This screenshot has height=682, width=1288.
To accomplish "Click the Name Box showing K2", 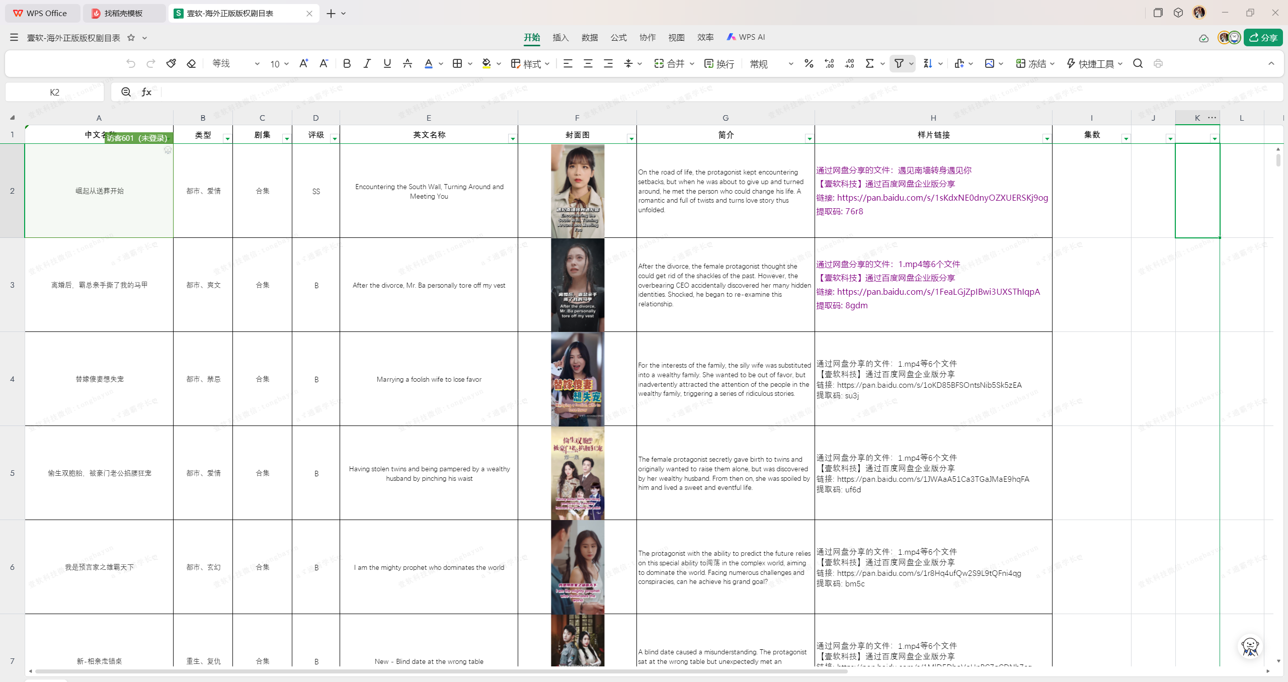I will pyautogui.click(x=54, y=92).
